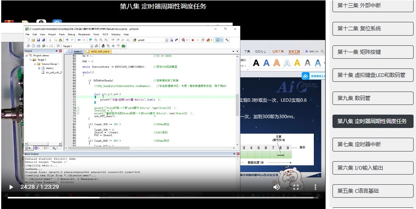The width and height of the screenshot is (416, 209).
Task: Collapse the Source Group 1 tree node
Action: 35,64
